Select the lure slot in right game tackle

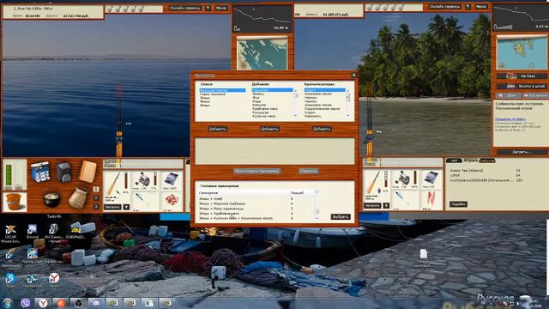click(x=404, y=200)
